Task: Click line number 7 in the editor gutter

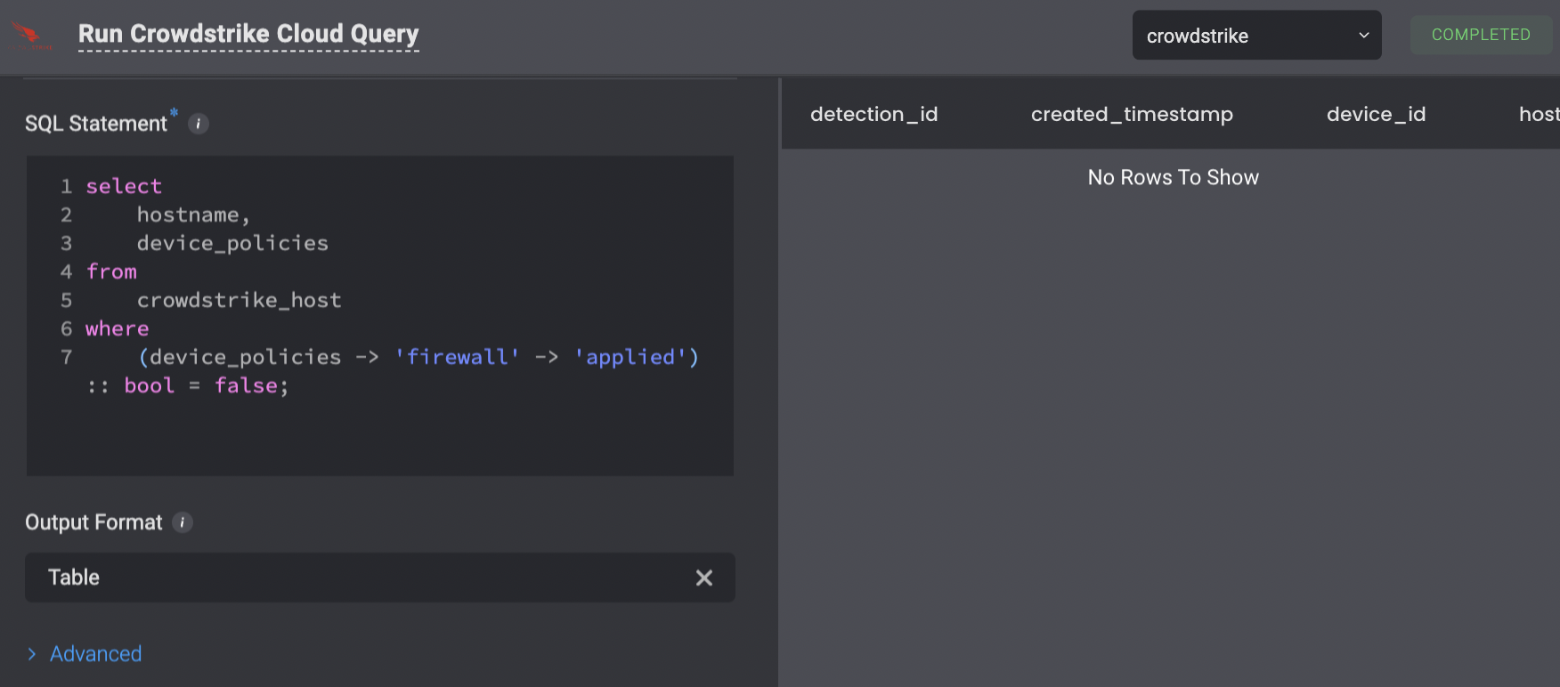Action: 66,357
